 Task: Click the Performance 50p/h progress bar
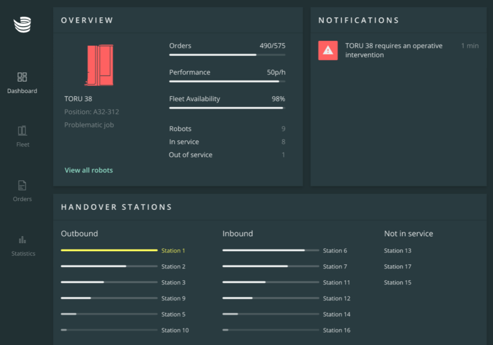click(227, 81)
